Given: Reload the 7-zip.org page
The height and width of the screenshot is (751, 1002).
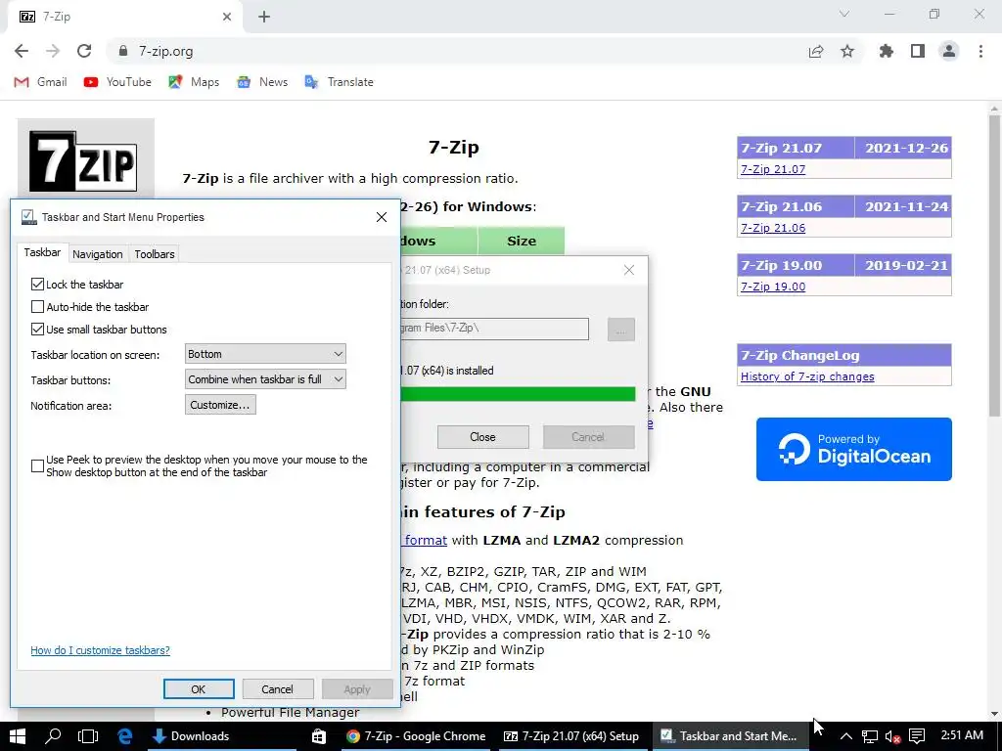Looking at the screenshot, I should pos(84,51).
